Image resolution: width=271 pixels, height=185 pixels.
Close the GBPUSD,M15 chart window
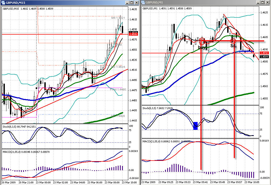click(137, 3)
